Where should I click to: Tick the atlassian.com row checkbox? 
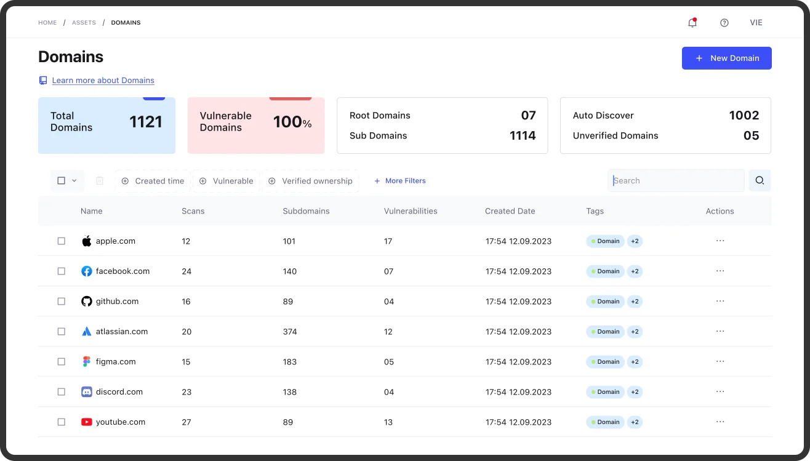pyautogui.click(x=62, y=332)
